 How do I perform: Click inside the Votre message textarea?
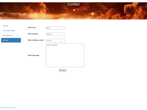tap(65, 55)
